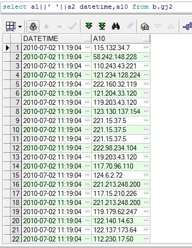The width and height of the screenshot is (192, 248).
Task: Click DATETIME column header sort box
Action: [x=88, y=38]
